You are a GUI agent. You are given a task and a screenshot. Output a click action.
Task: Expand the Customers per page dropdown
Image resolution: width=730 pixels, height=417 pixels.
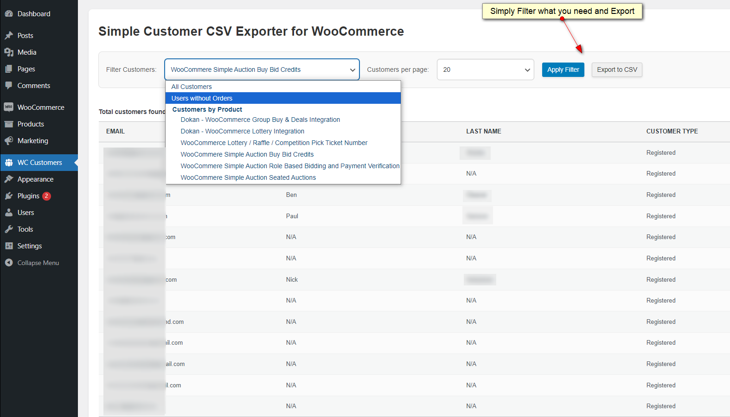(485, 69)
